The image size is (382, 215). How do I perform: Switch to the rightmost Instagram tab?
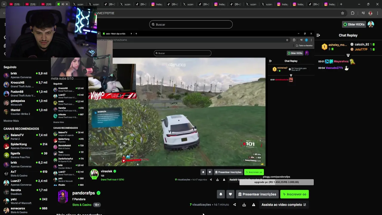point(330,4)
